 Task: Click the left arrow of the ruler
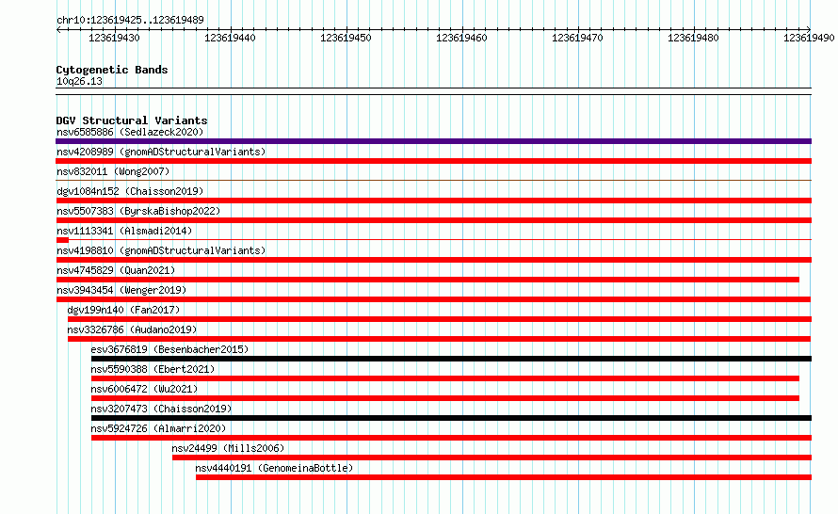(58, 30)
